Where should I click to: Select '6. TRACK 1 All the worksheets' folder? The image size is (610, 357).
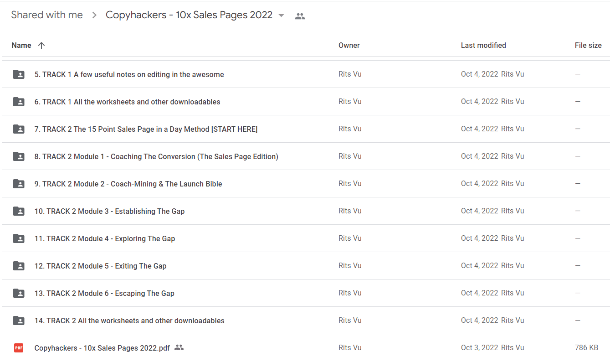click(x=128, y=102)
